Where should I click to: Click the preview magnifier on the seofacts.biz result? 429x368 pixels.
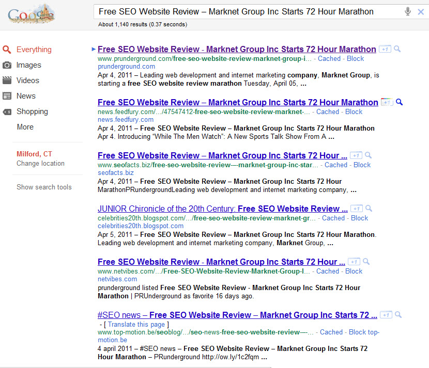[x=368, y=155]
